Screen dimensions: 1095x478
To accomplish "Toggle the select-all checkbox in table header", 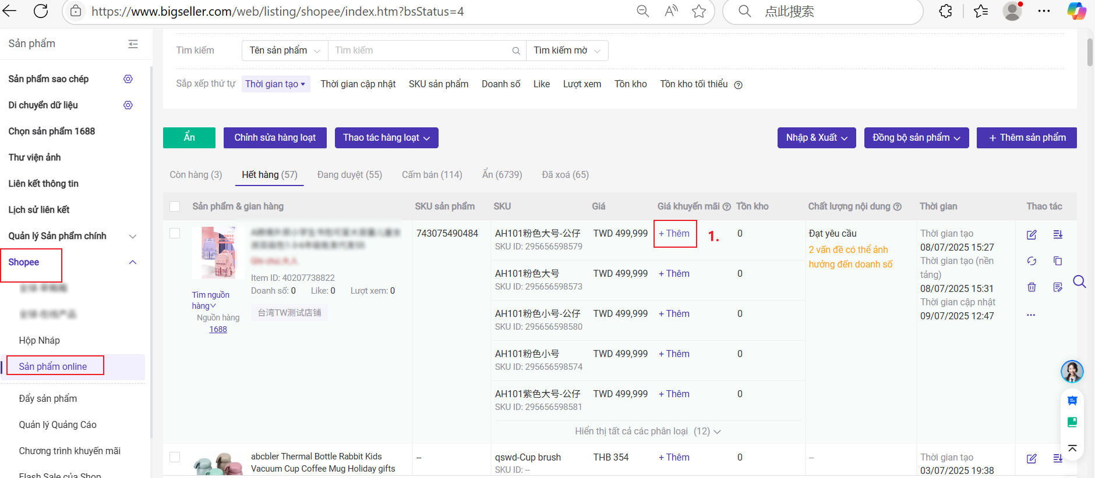I will click(x=175, y=206).
